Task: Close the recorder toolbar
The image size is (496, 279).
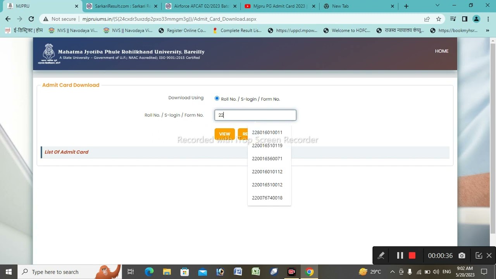Action: coord(489,255)
